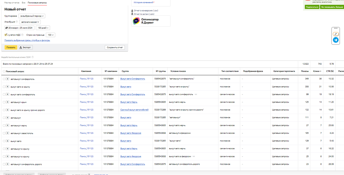This screenshot has height=175, width=344.
Task: Click the green Подписаться button
Action: [312, 7]
